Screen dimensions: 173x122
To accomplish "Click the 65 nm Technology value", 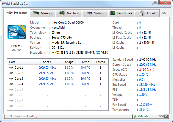I will click(56, 33).
